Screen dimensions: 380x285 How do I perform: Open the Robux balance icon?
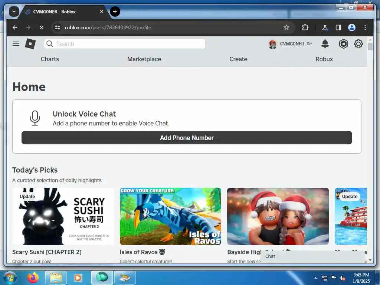pyautogui.click(x=343, y=44)
